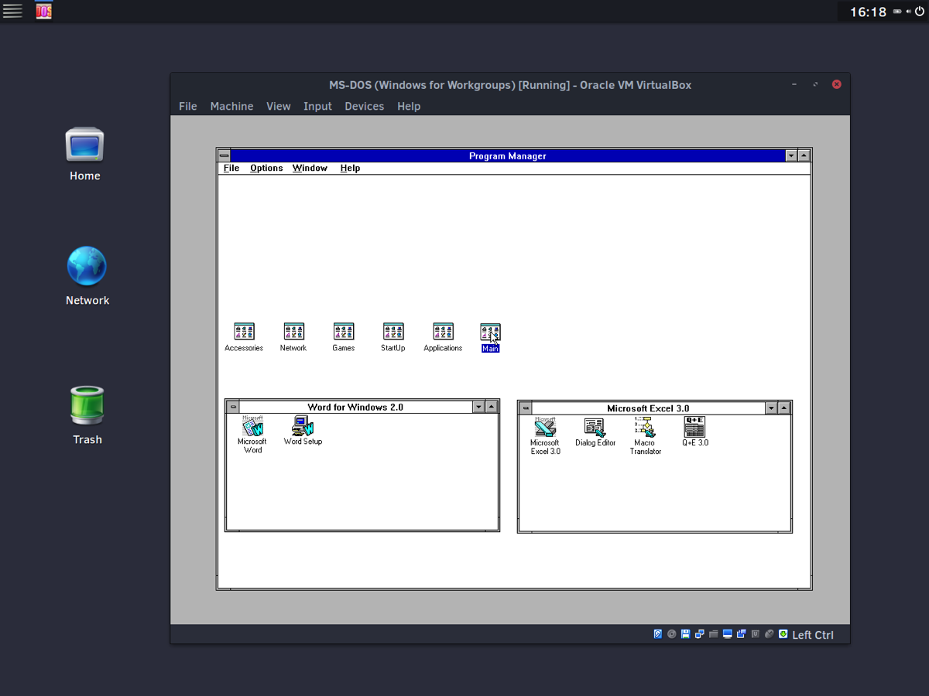Click VirtualBox shared folders status icon

click(713, 634)
